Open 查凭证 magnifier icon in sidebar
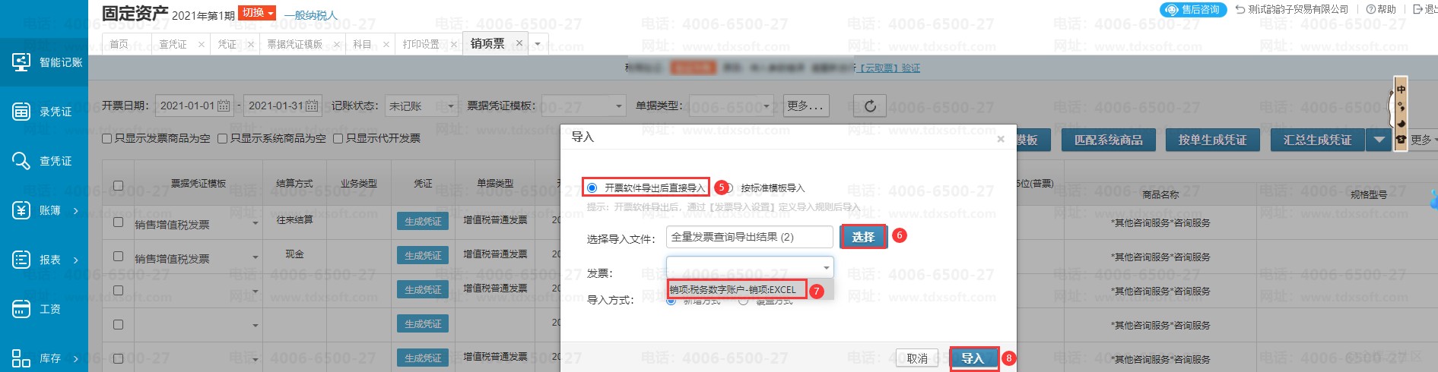 pos(21,161)
